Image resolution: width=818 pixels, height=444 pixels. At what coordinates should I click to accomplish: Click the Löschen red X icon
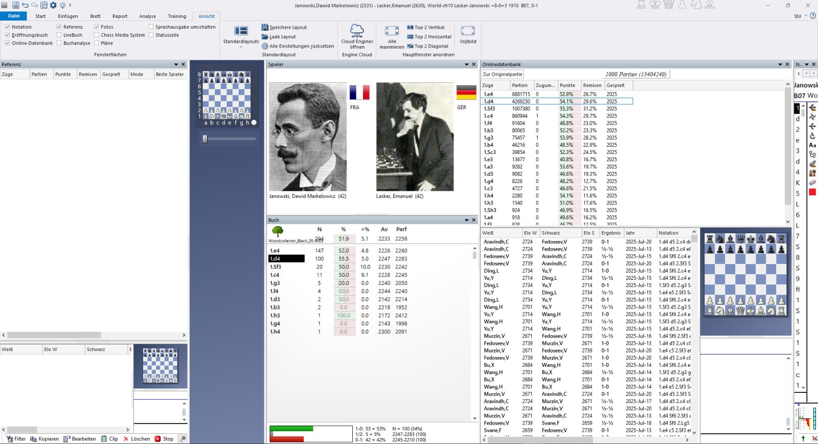(126, 439)
